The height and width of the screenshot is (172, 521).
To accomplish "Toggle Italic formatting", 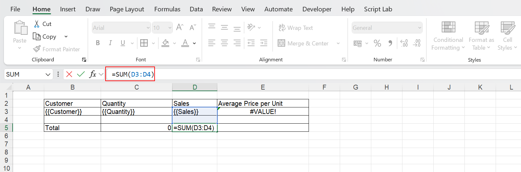I will tap(110, 43).
